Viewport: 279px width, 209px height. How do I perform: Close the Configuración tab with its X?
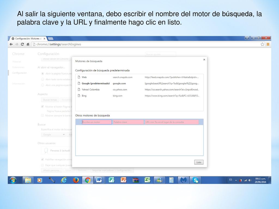(x=44, y=39)
